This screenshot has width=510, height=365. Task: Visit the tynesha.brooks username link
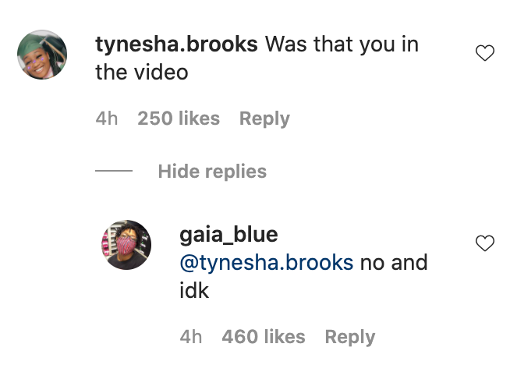tap(176, 44)
